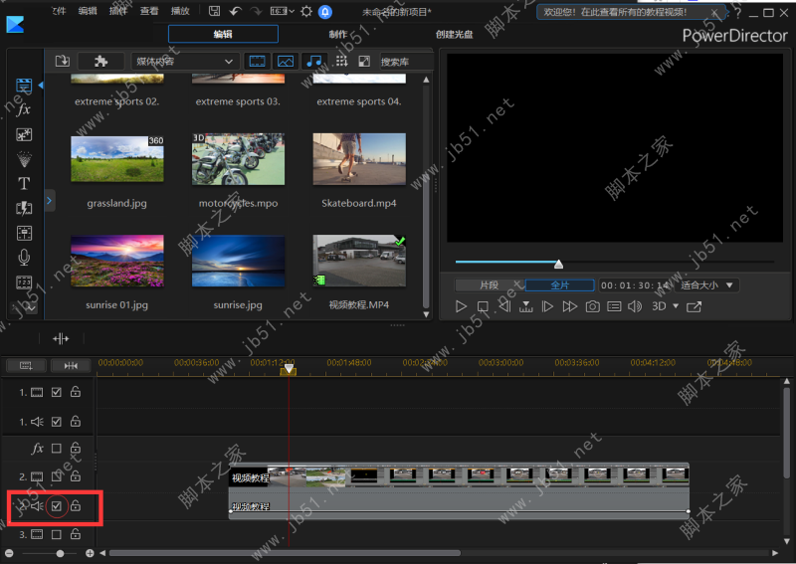Expand the 3D mode dropdown arrow
The width and height of the screenshot is (796, 564).
[676, 306]
